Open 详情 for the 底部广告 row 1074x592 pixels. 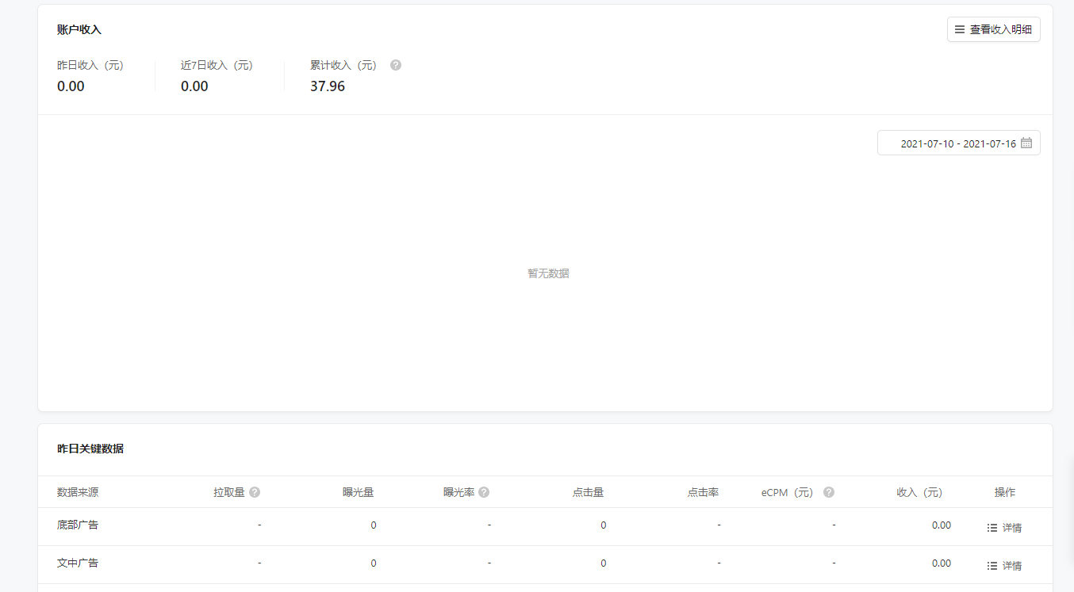click(1004, 528)
